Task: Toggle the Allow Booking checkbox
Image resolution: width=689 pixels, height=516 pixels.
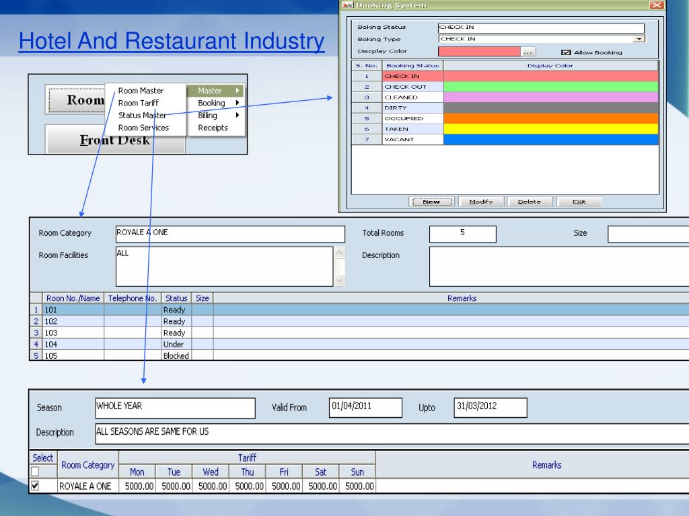Action: 566,52
